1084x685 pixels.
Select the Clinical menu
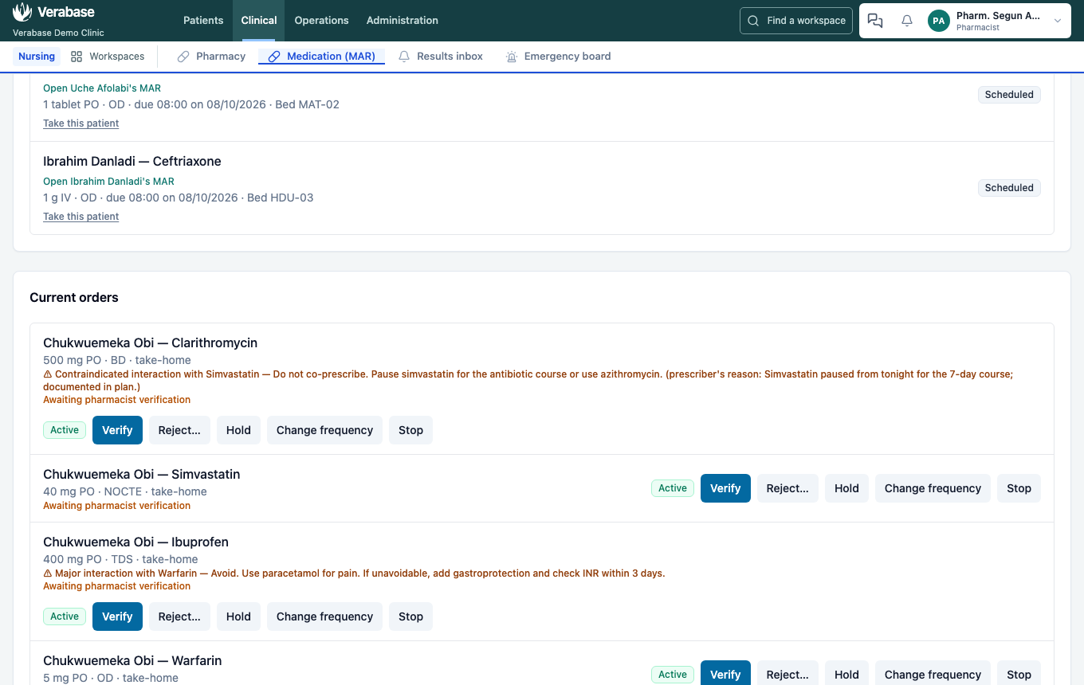259,21
